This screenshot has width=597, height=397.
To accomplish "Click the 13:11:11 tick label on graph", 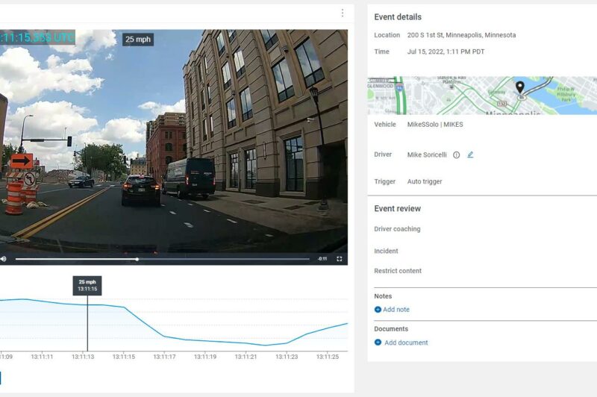I will point(43,357).
